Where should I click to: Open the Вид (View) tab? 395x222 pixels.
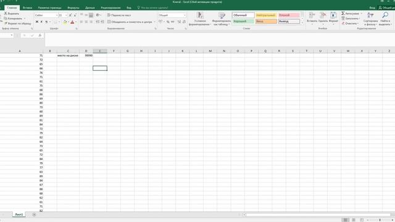(129, 8)
